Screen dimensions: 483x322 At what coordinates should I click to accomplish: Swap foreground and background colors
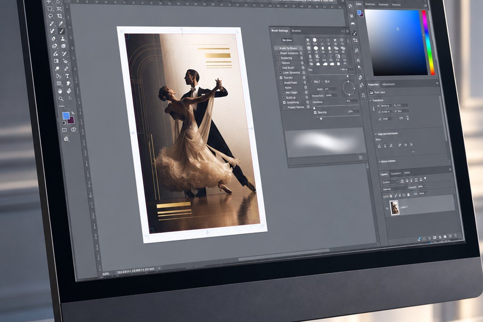pyautogui.click(x=72, y=113)
